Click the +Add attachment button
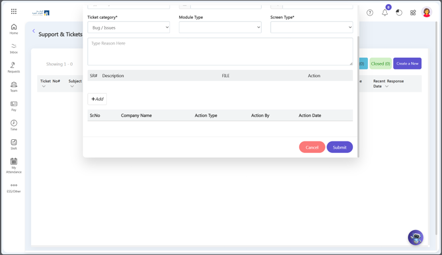This screenshot has width=442, height=255. [97, 99]
